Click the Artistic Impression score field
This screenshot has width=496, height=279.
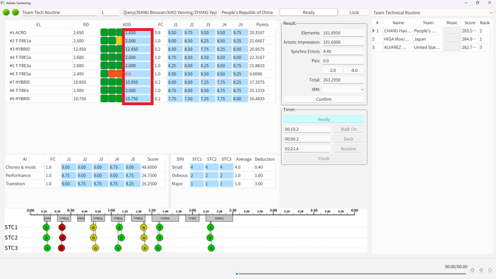tap(343, 42)
